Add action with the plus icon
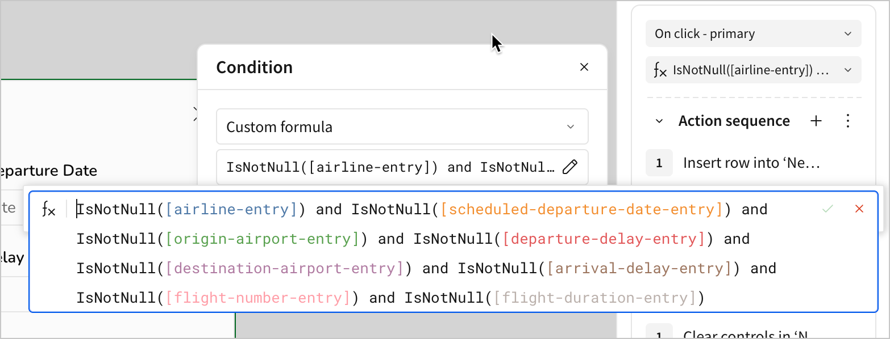Viewport: 890px width, 339px height. [816, 121]
